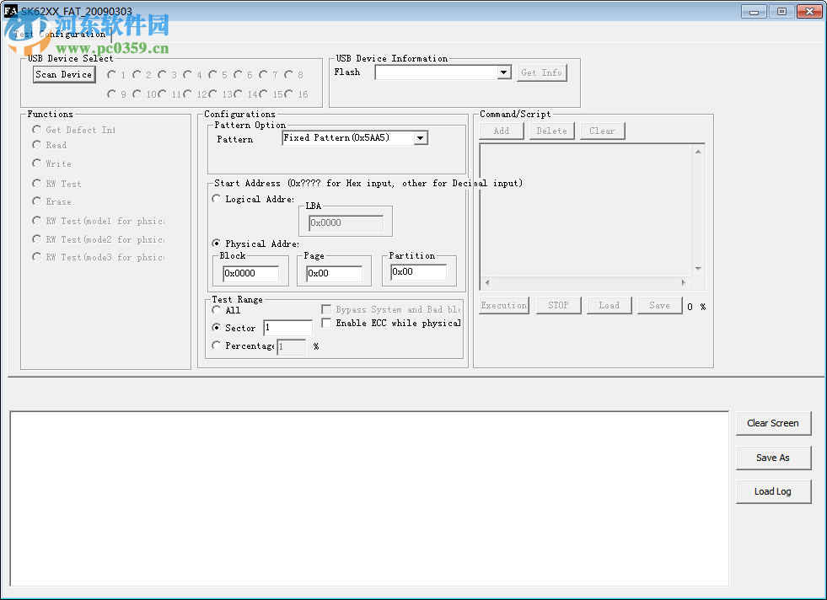Screen dimensions: 827x600
Task: Select USB device radio button 8
Action: click(288, 75)
